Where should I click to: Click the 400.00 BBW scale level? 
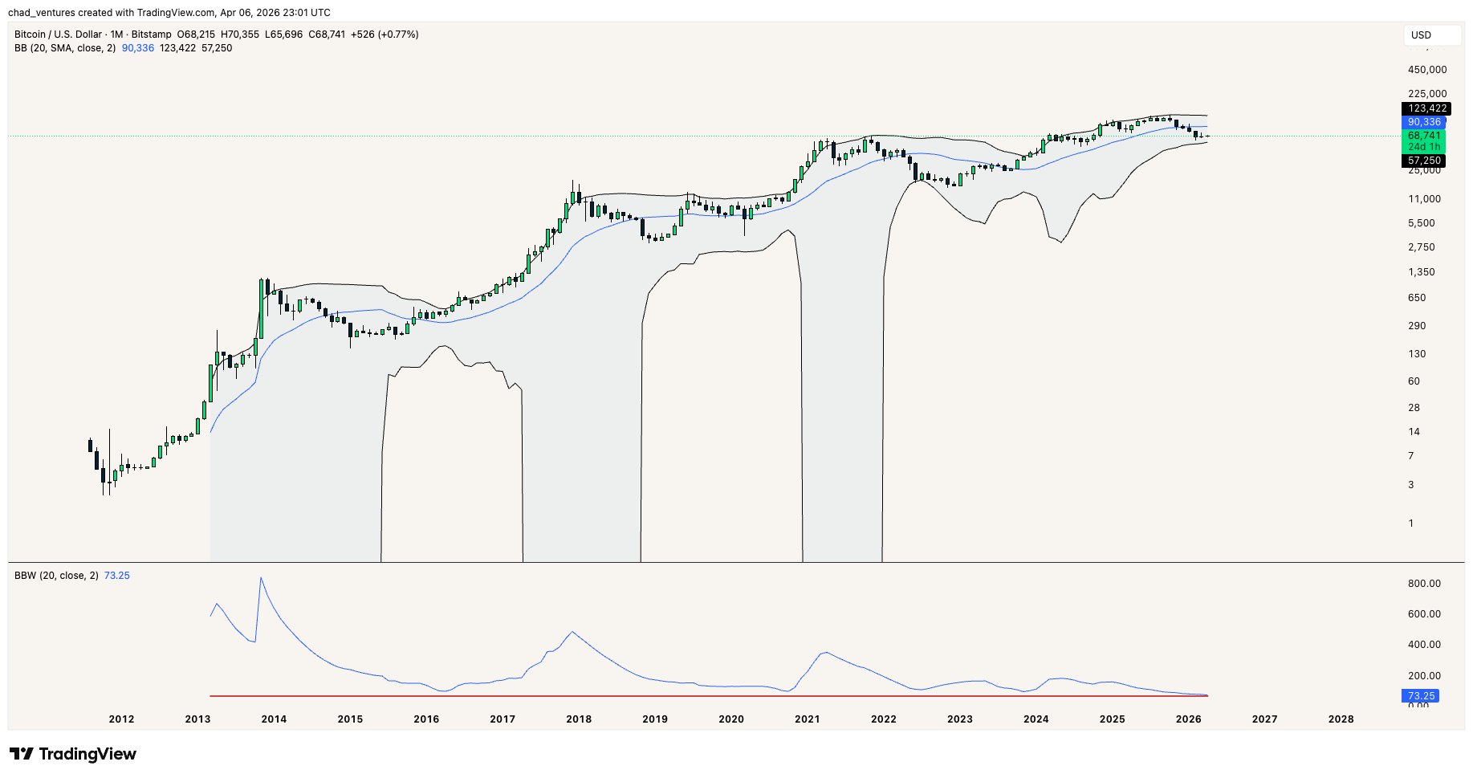tap(1424, 645)
